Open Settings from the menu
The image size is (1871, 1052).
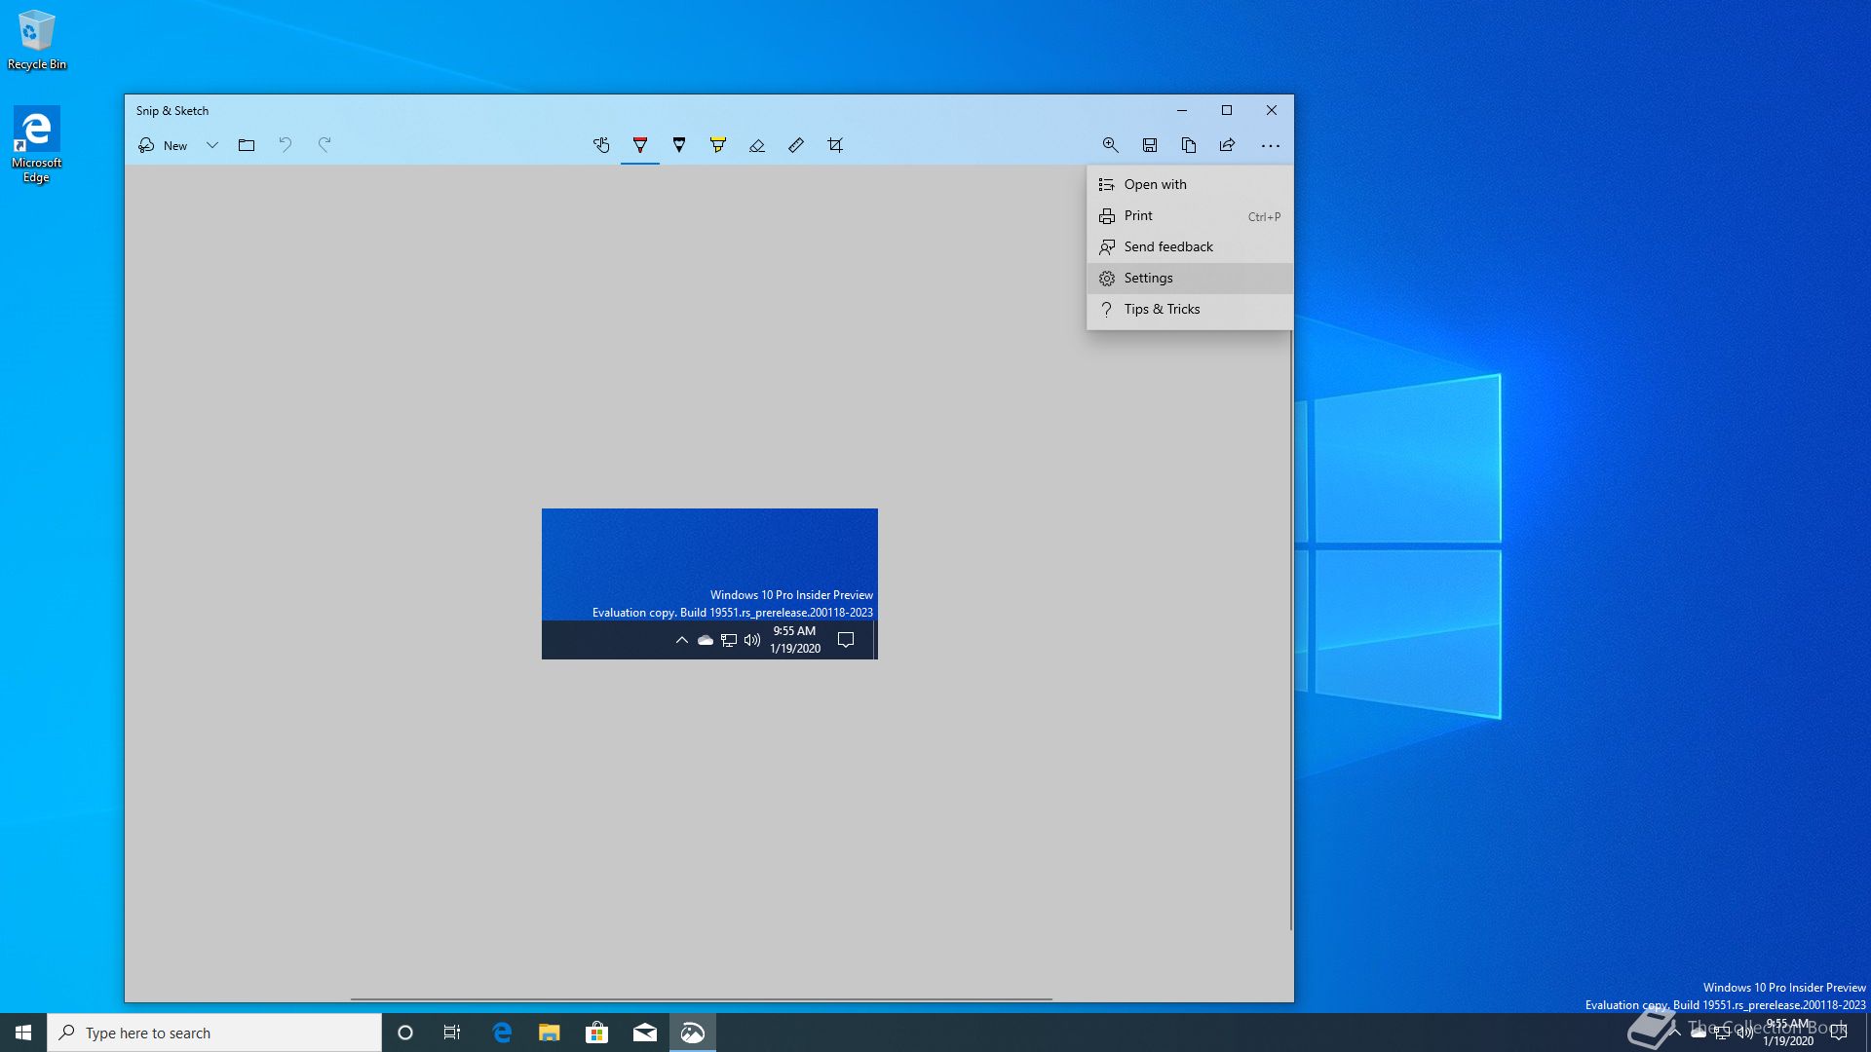1190,278
